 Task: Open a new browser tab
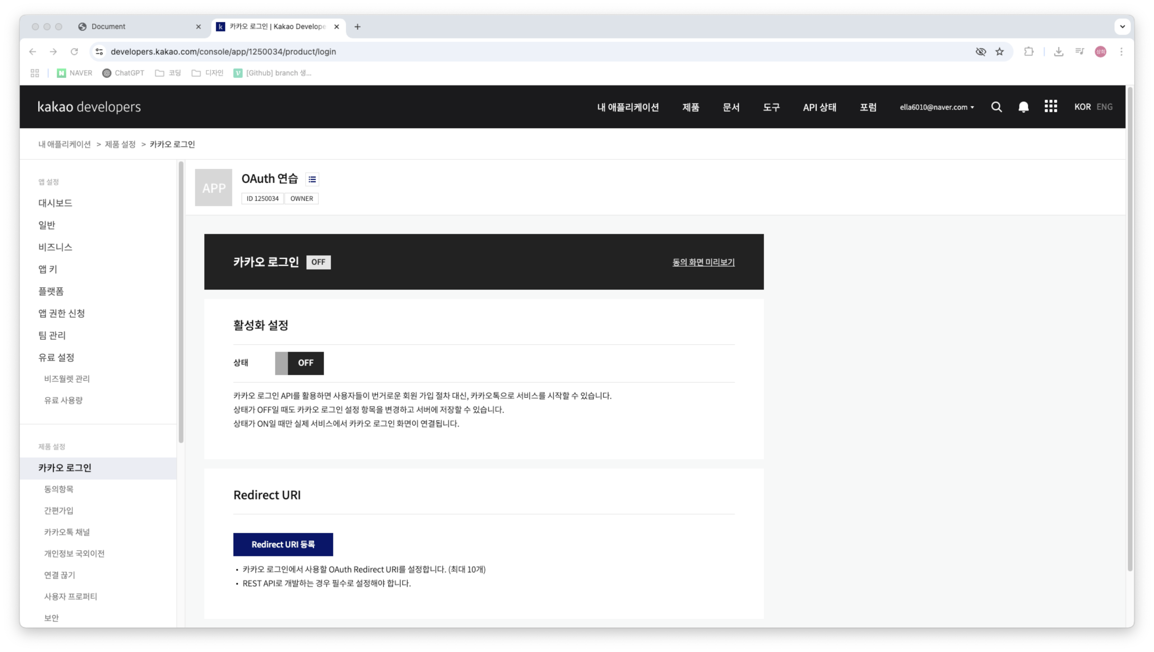point(358,26)
